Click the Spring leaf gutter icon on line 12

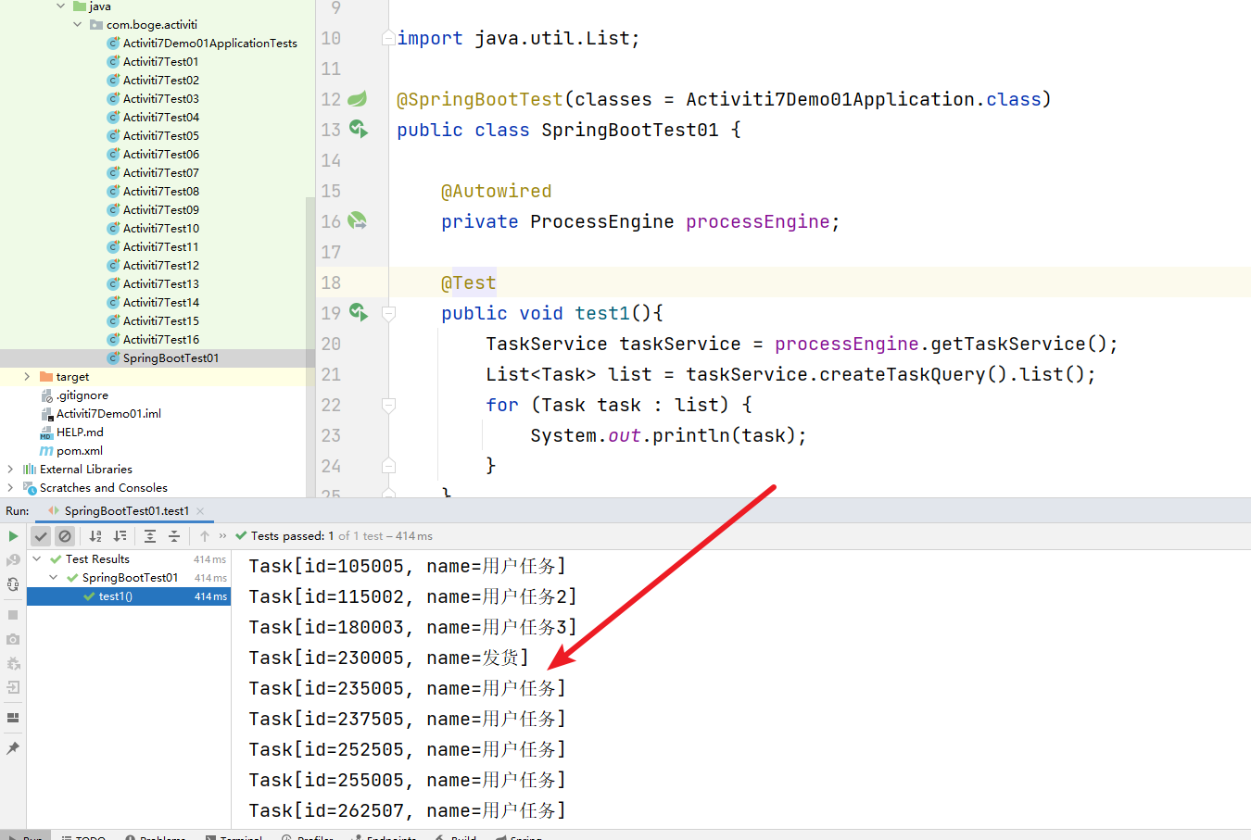pyautogui.click(x=357, y=99)
